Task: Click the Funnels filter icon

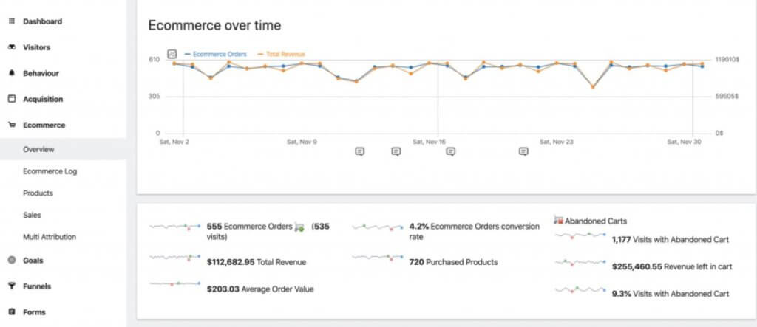Action: coord(12,286)
